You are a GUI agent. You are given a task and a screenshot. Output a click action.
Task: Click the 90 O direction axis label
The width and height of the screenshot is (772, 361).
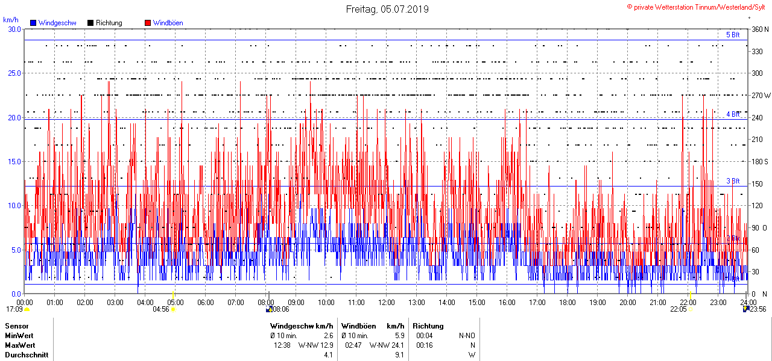759,227
